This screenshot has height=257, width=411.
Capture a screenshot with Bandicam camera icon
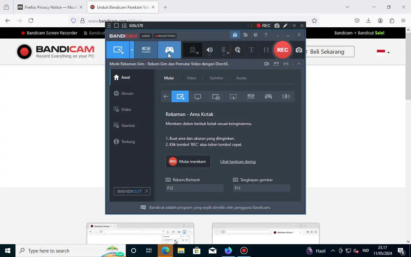coord(299,50)
